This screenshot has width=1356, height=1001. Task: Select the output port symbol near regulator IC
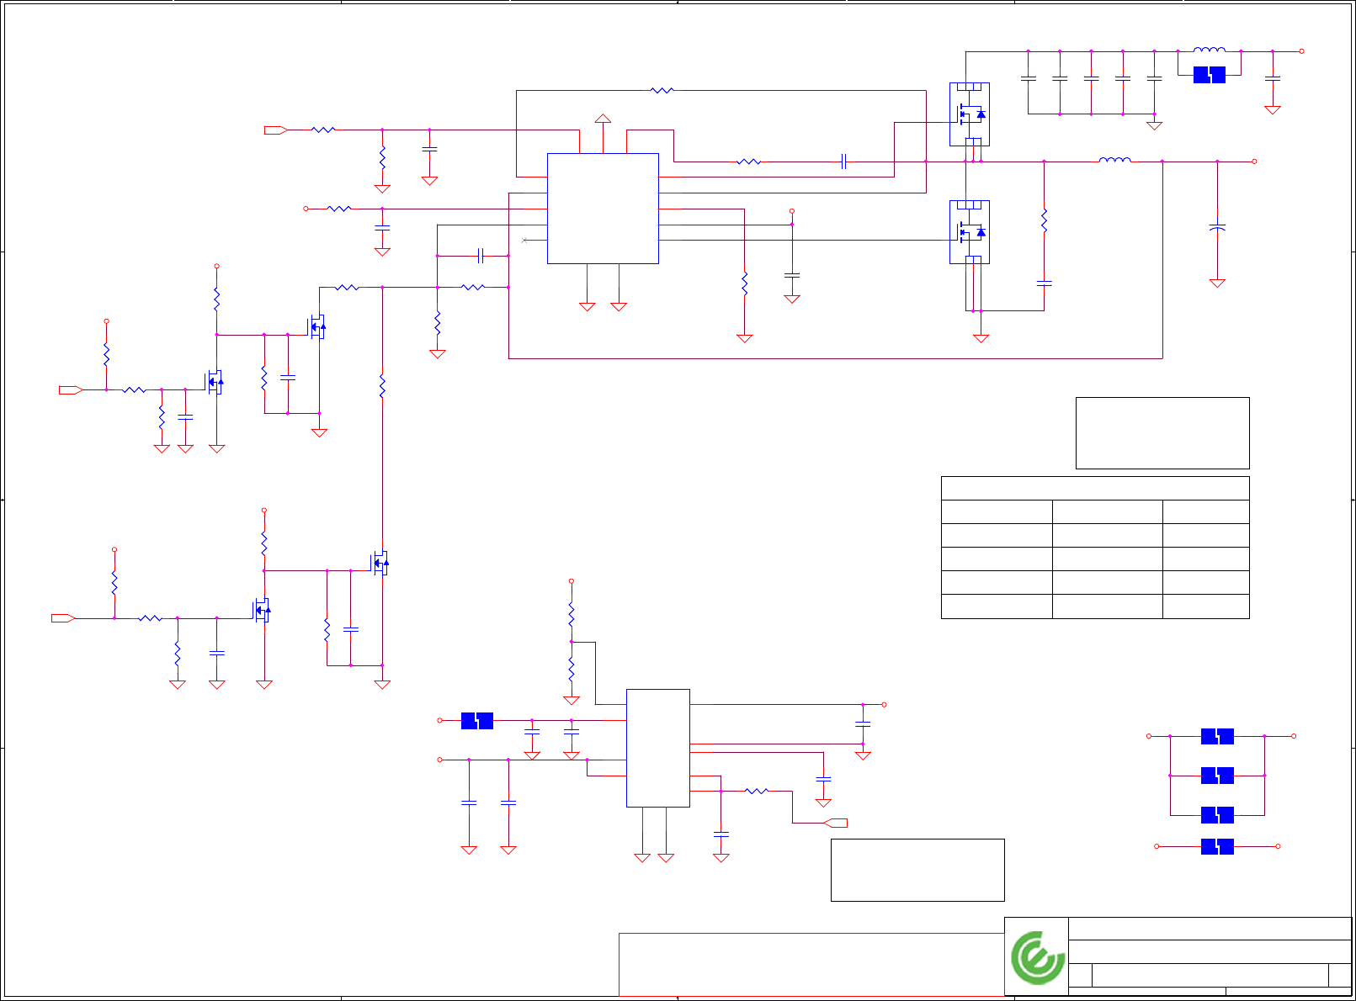[x=835, y=823]
